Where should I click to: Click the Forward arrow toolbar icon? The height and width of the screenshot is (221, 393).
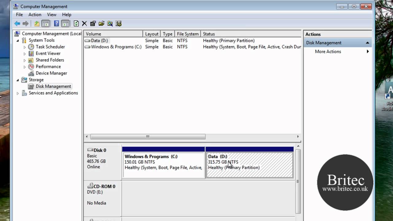[x=25, y=24]
